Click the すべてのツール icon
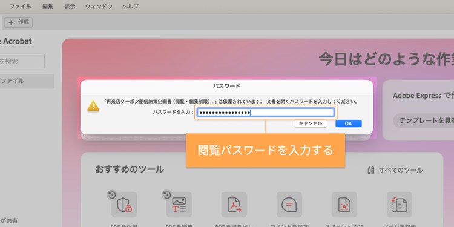Screen dimensions: 454x227 [x=370, y=170]
